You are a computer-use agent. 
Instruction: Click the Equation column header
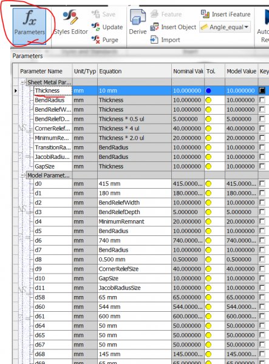(135, 71)
